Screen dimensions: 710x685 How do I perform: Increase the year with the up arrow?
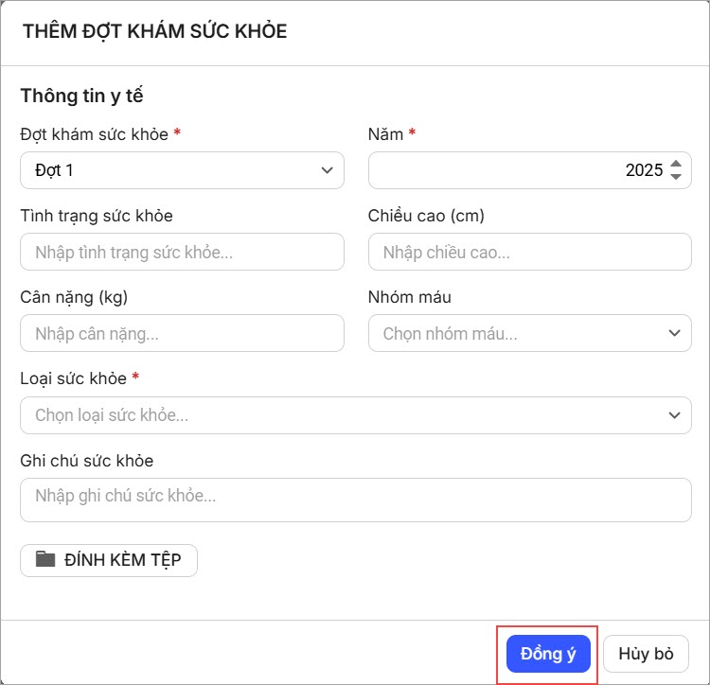[675, 164]
